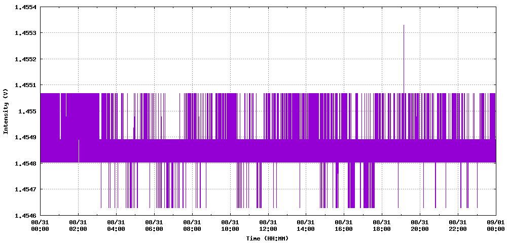The width and height of the screenshot is (507, 243).
Task: Click the 08/31 16:00 time label
Action: [344, 225]
